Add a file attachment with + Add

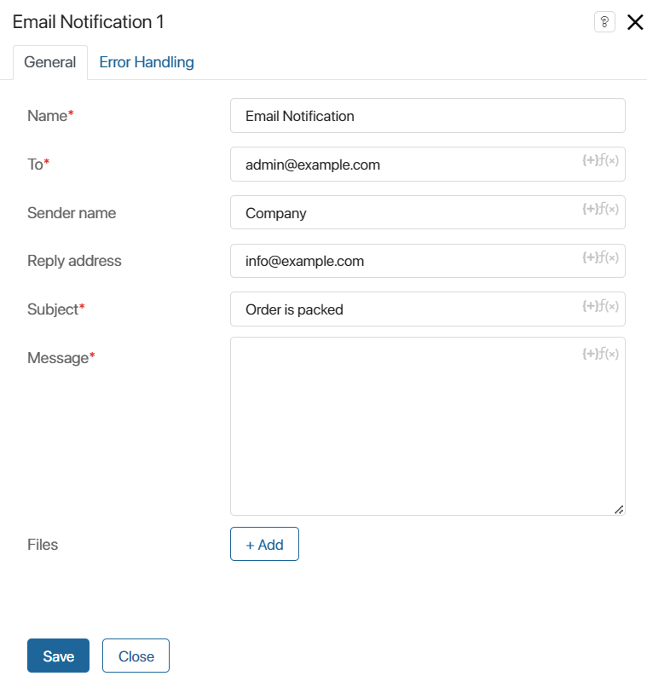tap(264, 544)
